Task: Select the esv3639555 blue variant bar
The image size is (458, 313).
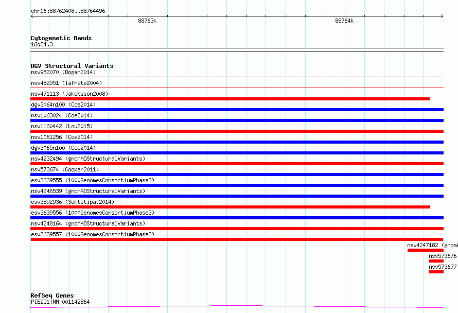Action: click(237, 185)
